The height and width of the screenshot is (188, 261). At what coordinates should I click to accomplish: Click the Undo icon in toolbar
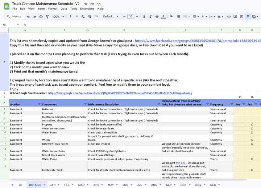[x=28, y=17]
